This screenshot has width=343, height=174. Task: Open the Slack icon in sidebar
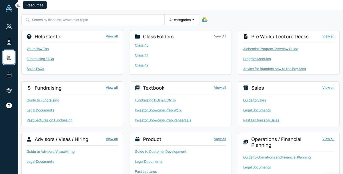(x=9, y=90)
